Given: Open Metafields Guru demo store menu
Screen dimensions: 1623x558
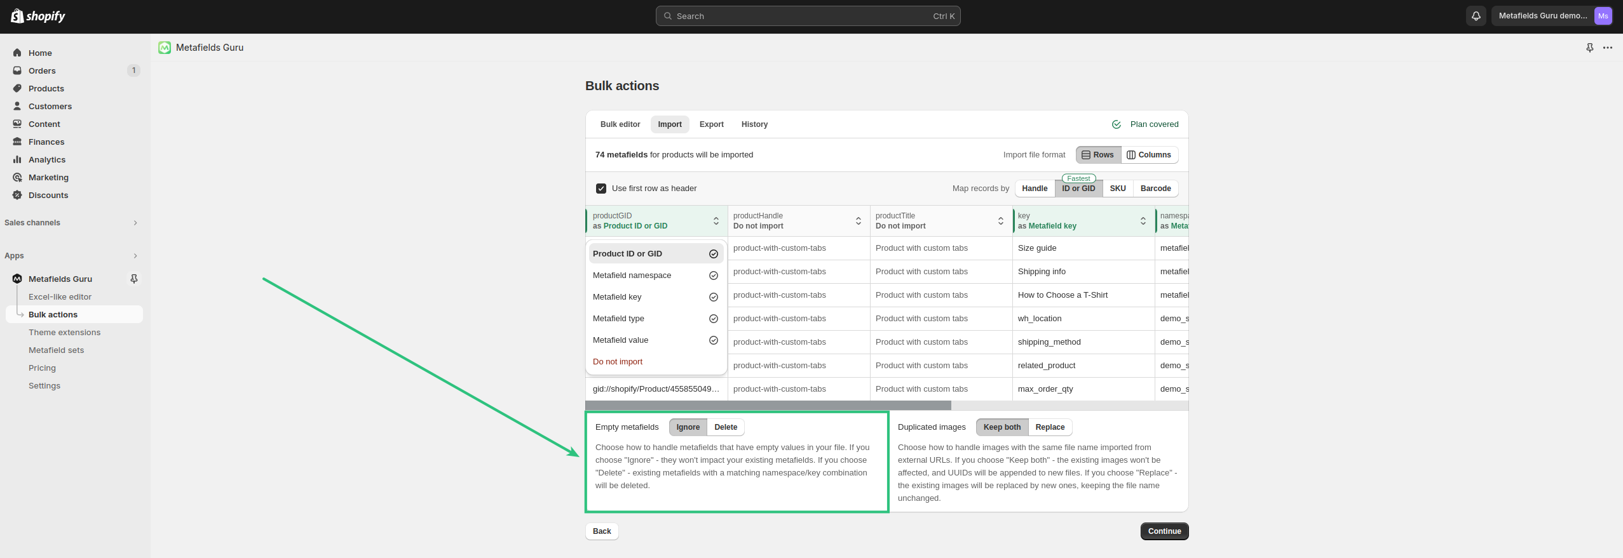Looking at the screenshot, I should (1552, 16).
